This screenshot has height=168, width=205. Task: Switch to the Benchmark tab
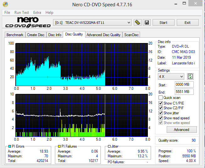pyautogui.click(x=15, y=35)
